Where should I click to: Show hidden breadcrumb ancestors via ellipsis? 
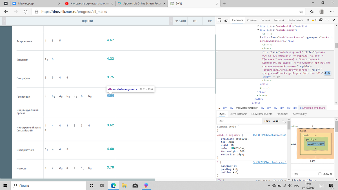coord(219,108)
